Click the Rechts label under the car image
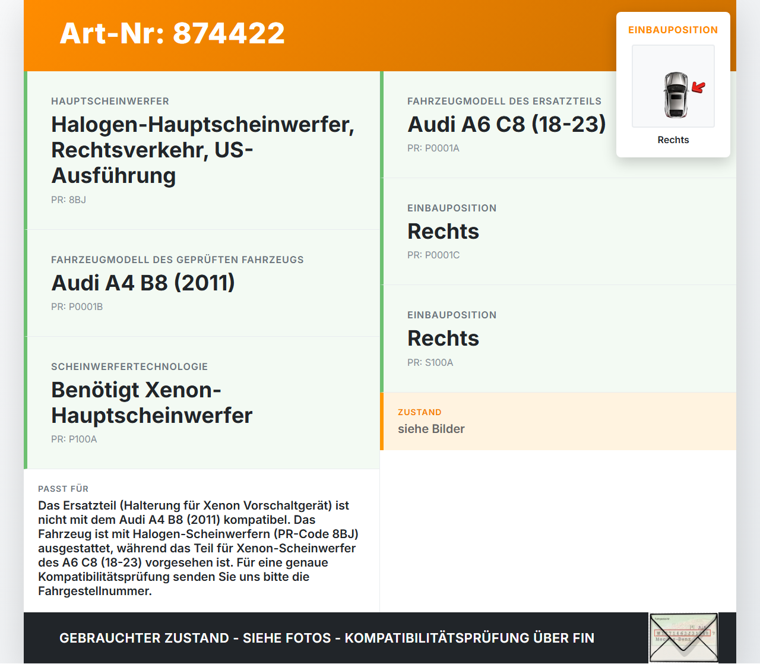The width and height of the screenshot is (760, 664). coord(673,140)
